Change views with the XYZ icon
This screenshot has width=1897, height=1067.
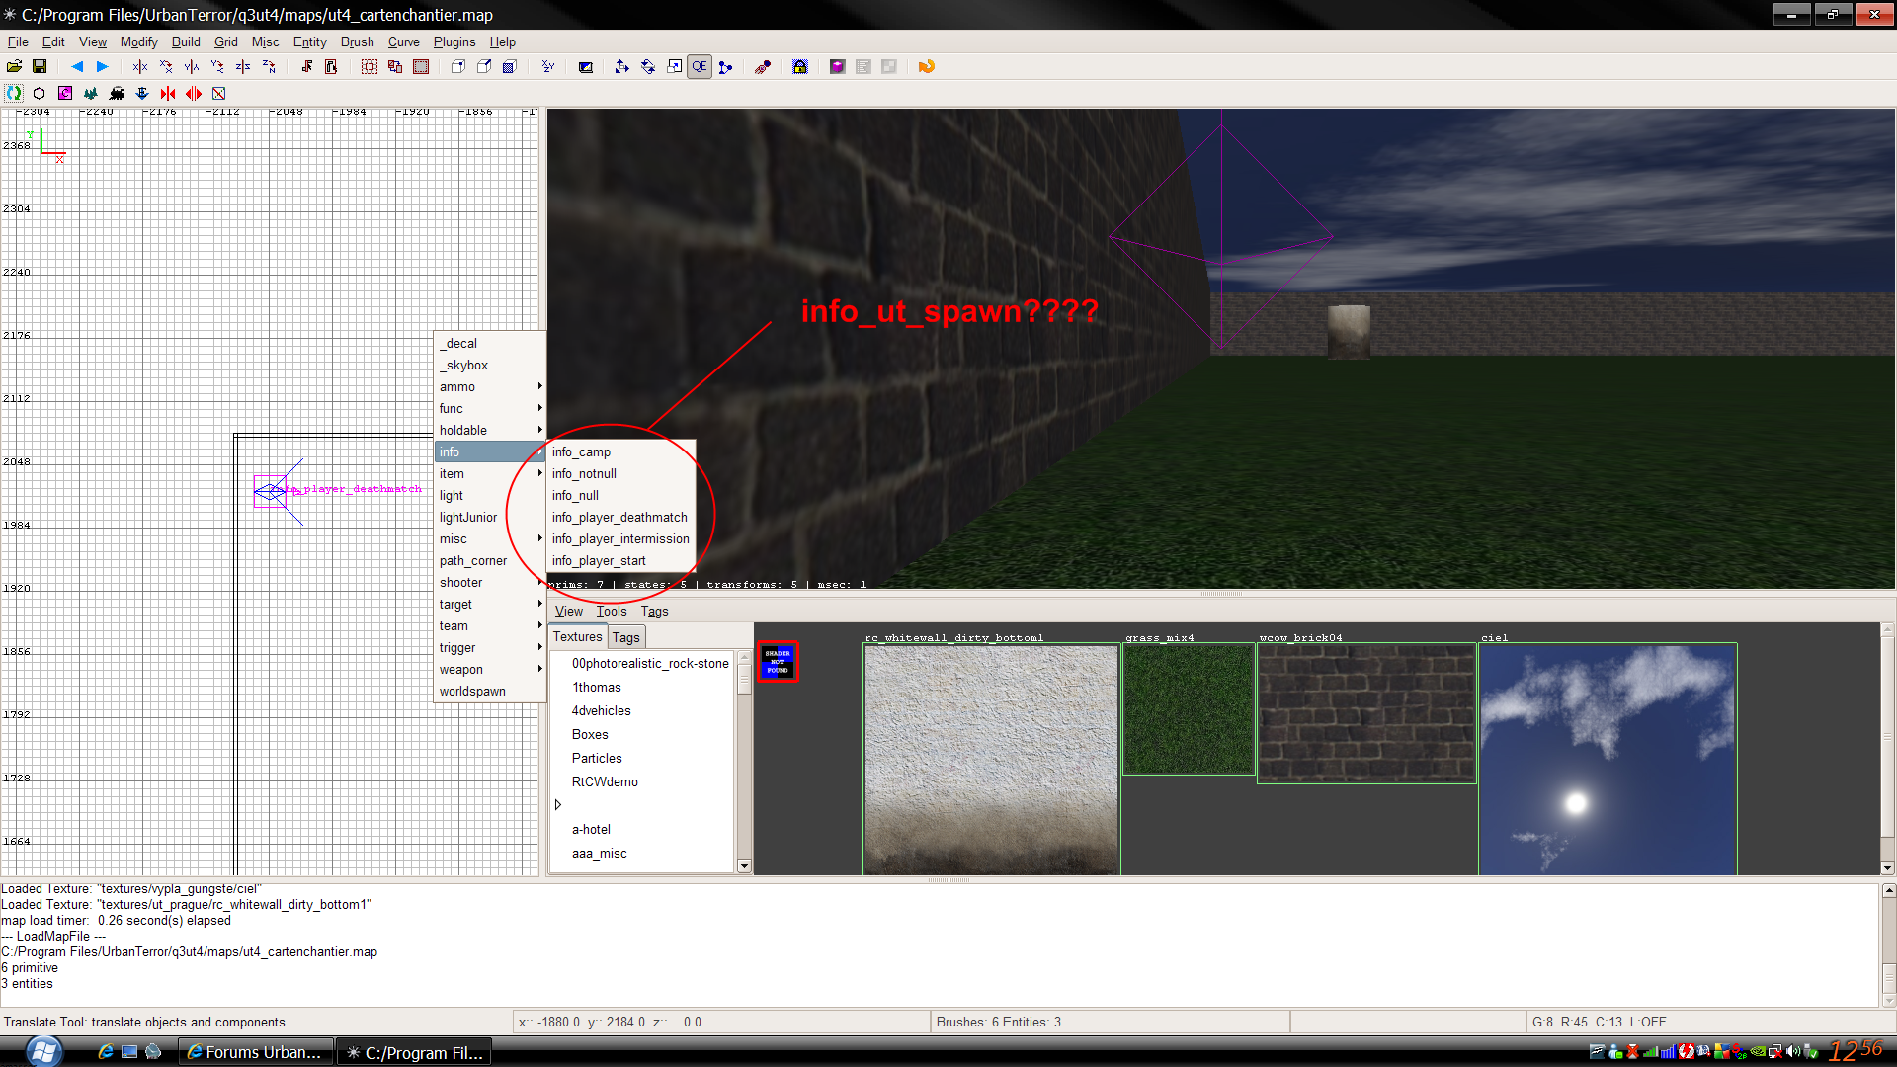[x=547, y=66]
